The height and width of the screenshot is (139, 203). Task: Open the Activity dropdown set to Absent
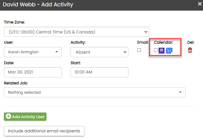99,52
